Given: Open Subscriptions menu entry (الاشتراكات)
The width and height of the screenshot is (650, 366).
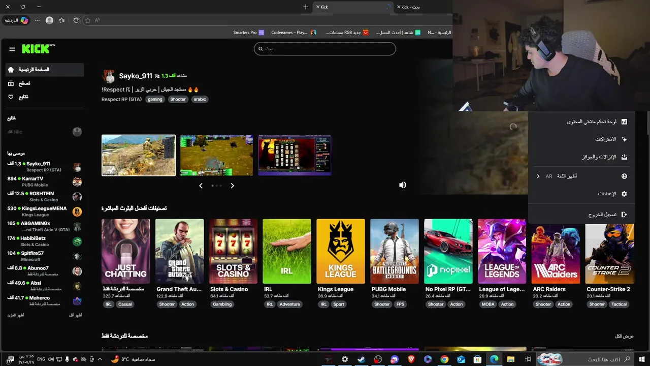Looking at the screenshot, I should 581,139.
